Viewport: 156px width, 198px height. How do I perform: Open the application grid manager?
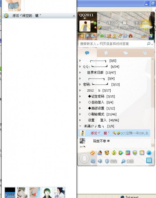click(149, 160)
